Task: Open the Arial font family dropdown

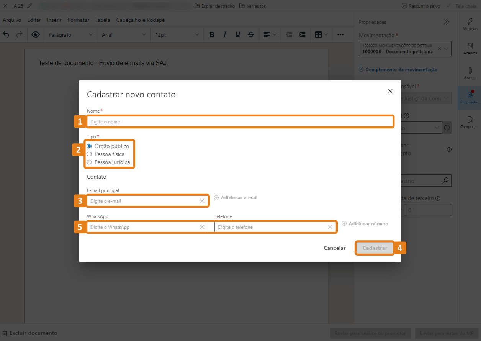Action: 124,34
